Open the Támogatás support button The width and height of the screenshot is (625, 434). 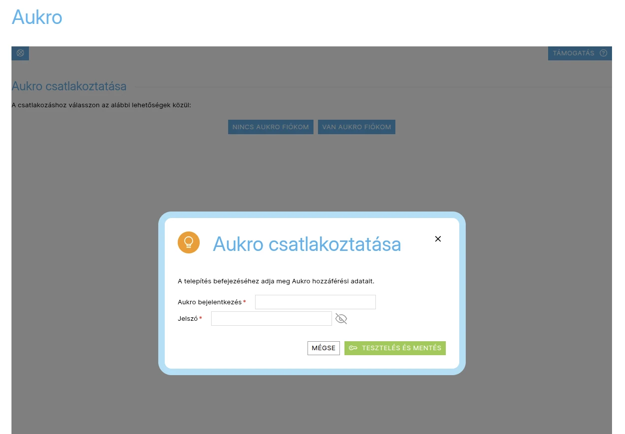point(580,53)
